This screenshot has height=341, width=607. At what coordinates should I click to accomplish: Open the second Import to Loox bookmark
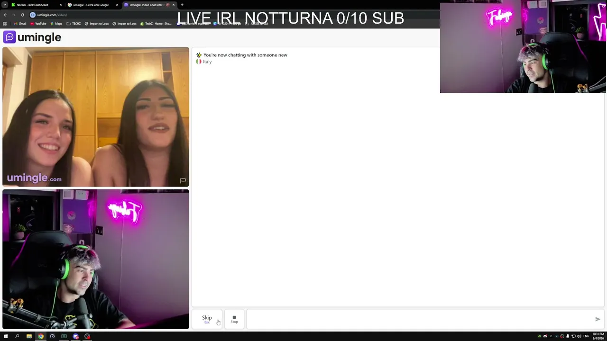coord(124,24)
